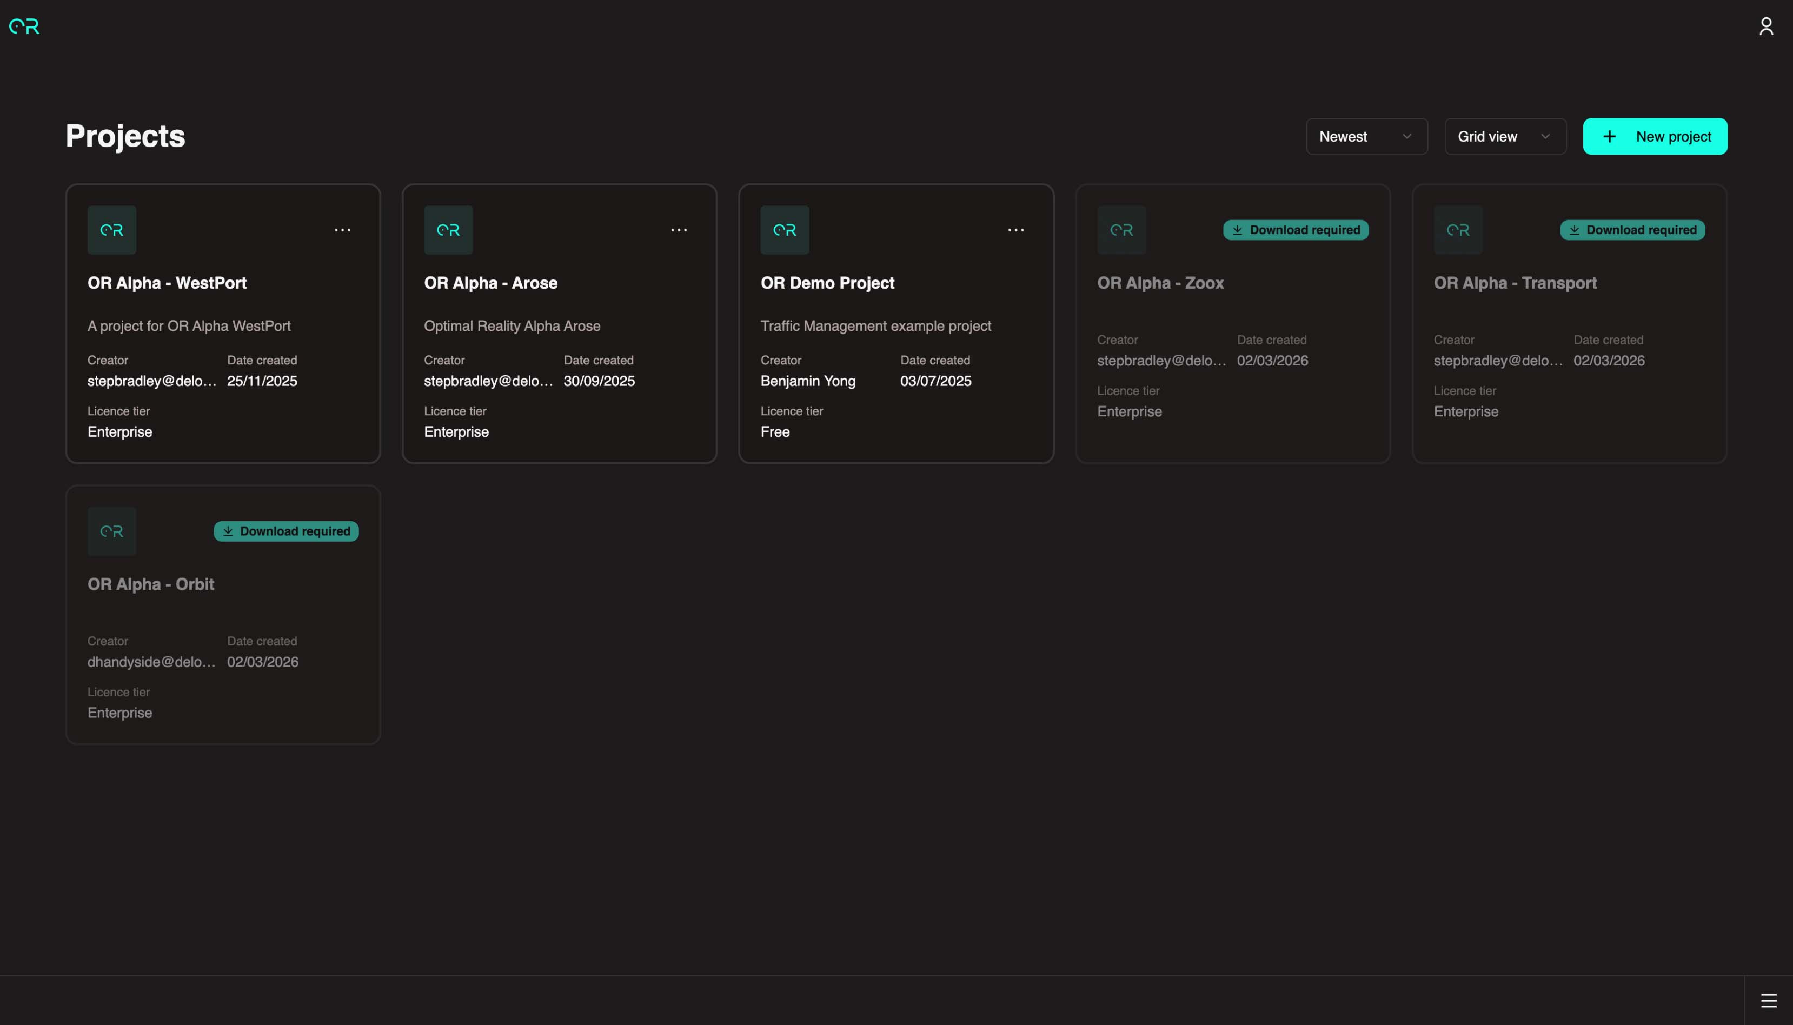Click the Projects page heading
The height and width of the screenshot is (1025, 1793).
125,137
